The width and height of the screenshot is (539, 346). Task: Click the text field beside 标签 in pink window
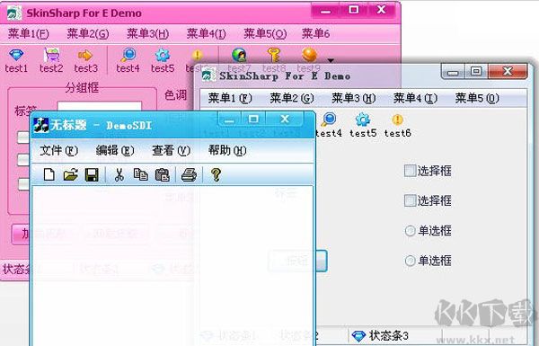[x=100, y=106]
